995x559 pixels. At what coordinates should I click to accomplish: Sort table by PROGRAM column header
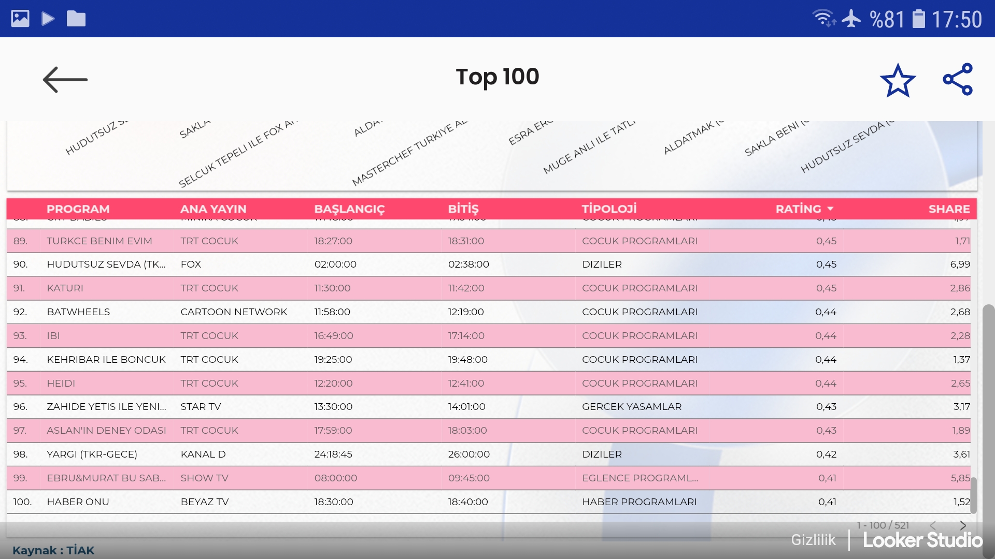pos(78,209)
